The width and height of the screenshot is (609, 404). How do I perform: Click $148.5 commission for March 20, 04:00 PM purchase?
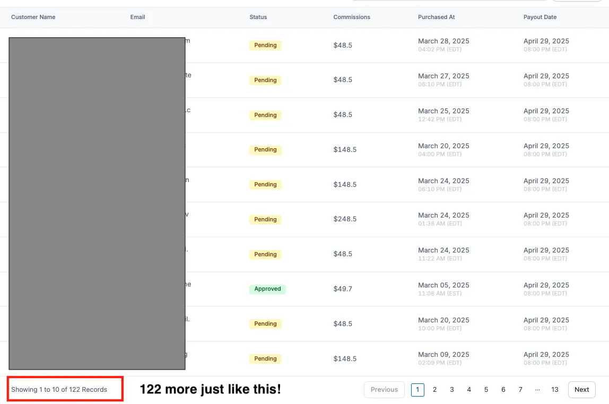(345, 150)
